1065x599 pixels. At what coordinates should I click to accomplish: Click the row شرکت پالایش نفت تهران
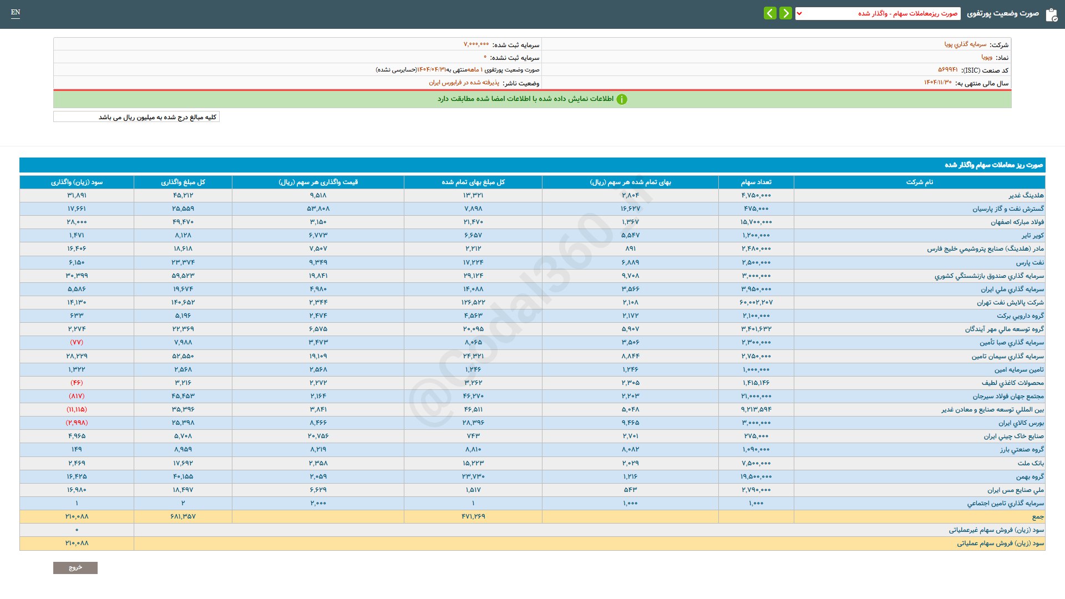(1010, 302)
